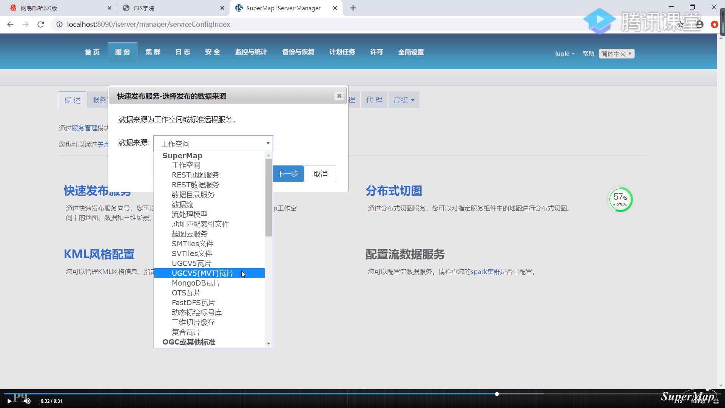Open the 服务 navigation item
Viewport: 725px width, 408px height.
[x=122, y=52]
